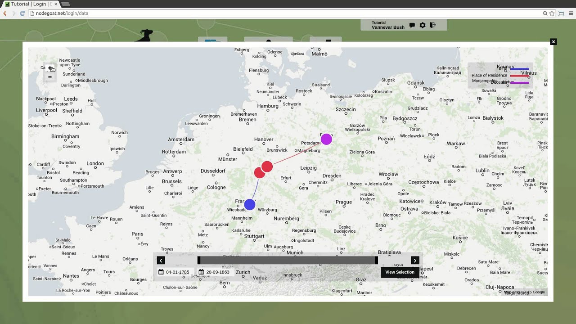This screenshot has height=324, width=576.
Task: Click the Brussels city label
Action: coord(171,182)
